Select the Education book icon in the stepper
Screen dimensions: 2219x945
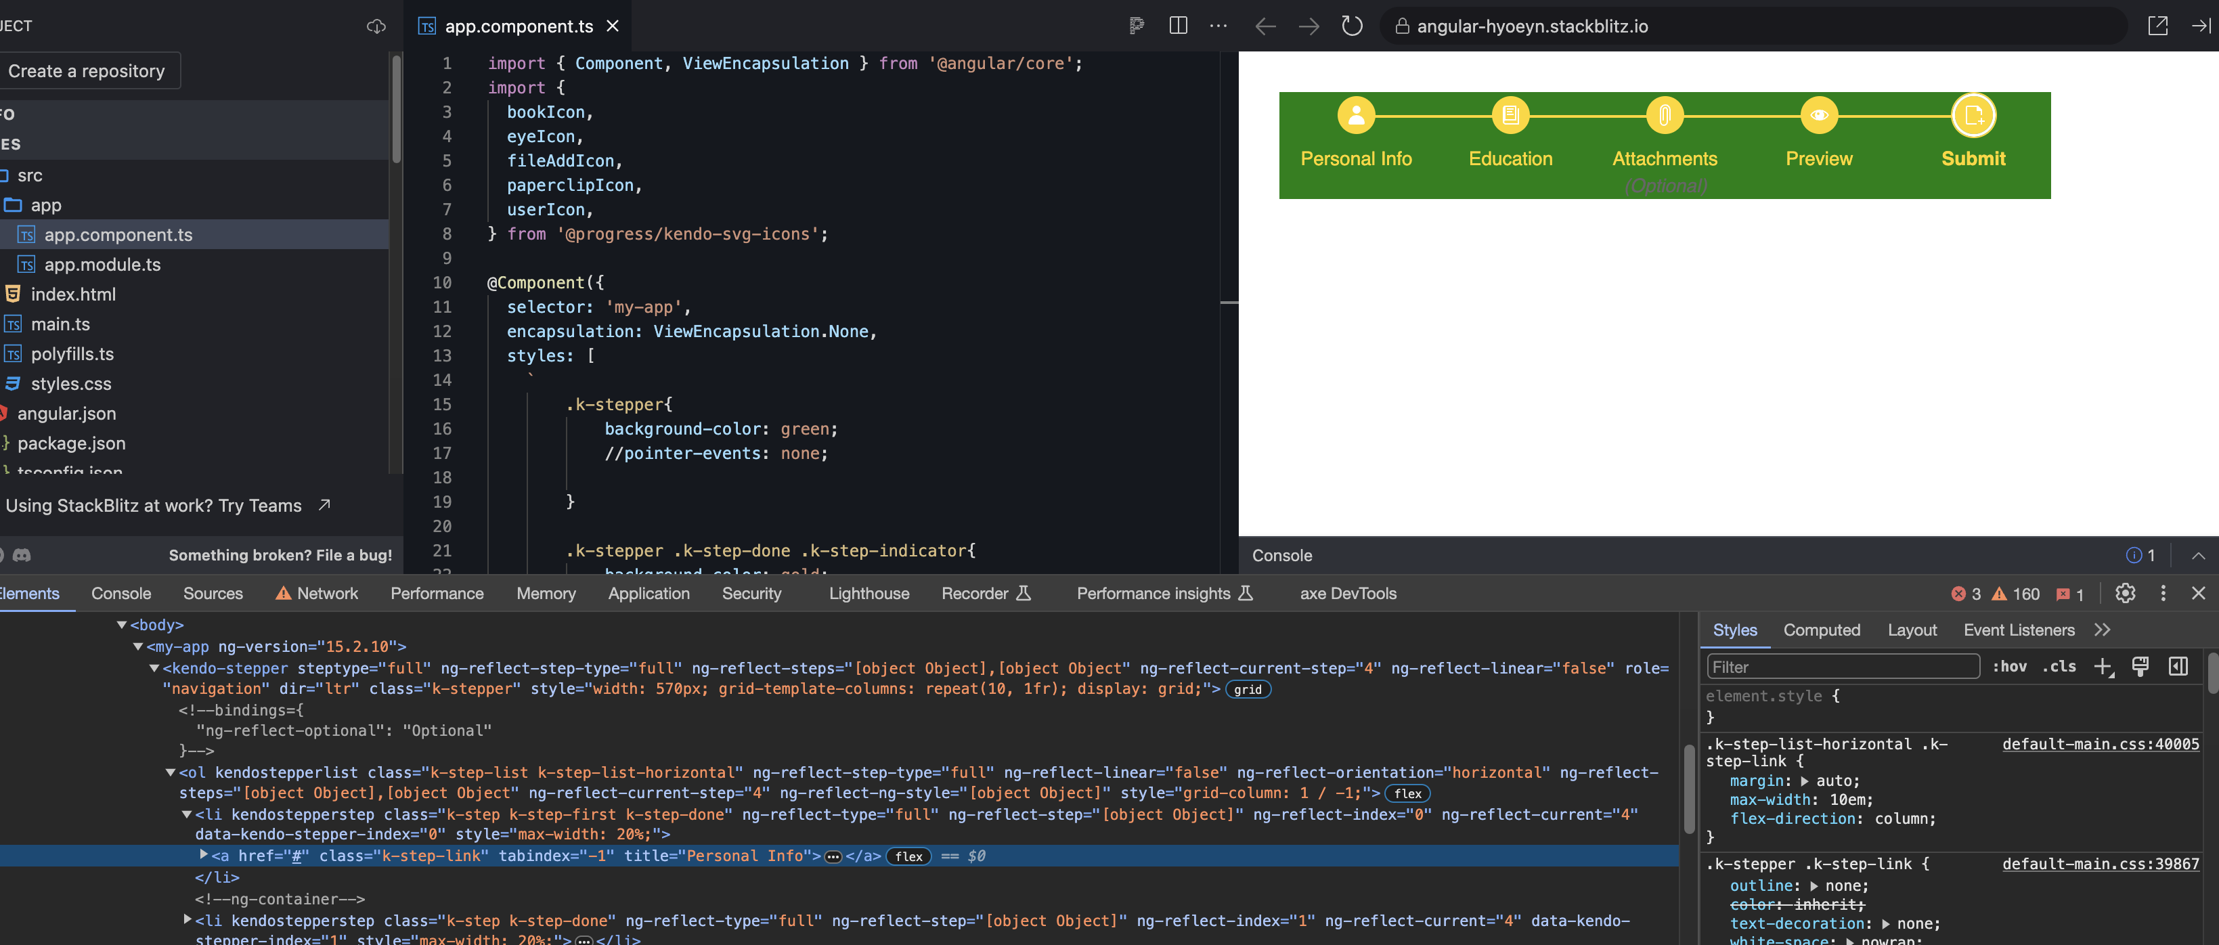pos(1510,114)
